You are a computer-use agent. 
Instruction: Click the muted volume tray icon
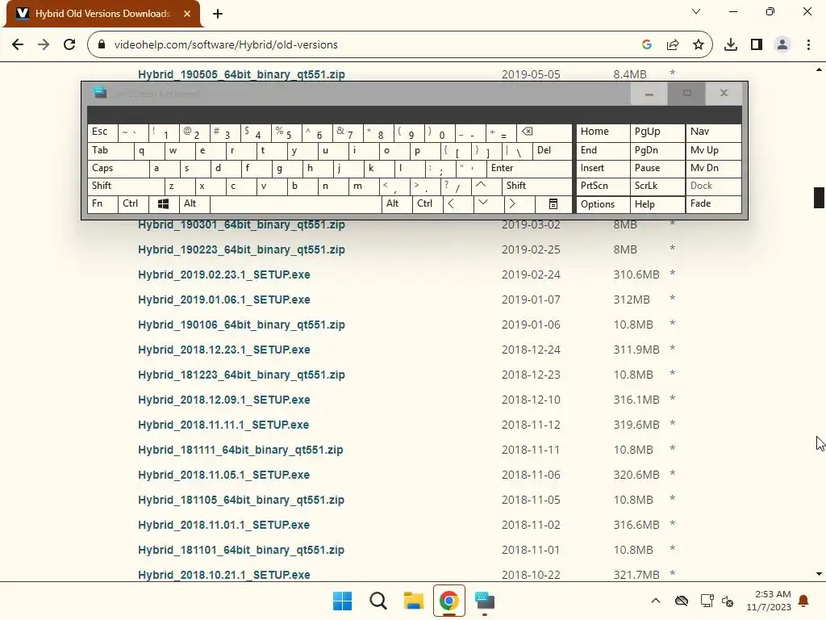click(728, 601)
